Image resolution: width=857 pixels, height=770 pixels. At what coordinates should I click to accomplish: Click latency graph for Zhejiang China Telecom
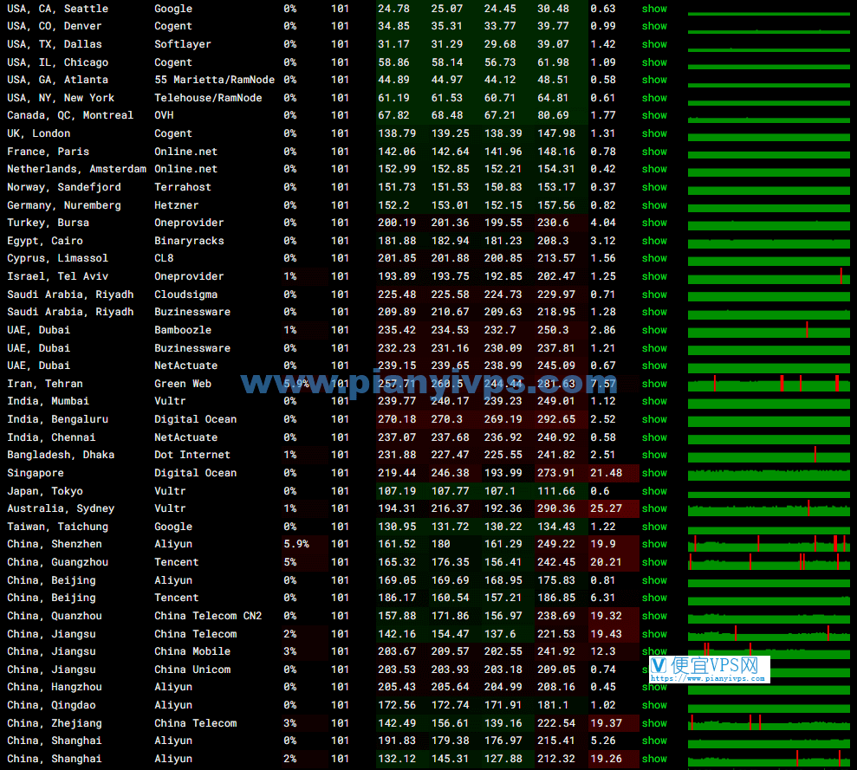tap(769, 723)
